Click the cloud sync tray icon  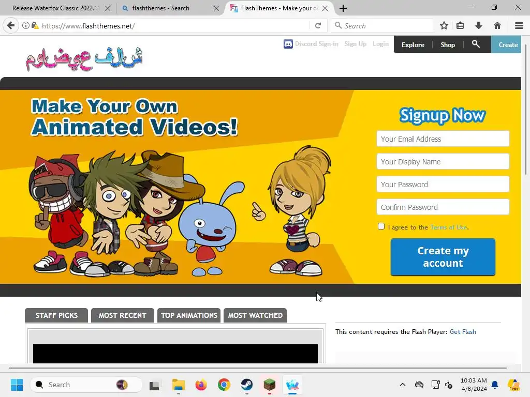pos(419,385)
